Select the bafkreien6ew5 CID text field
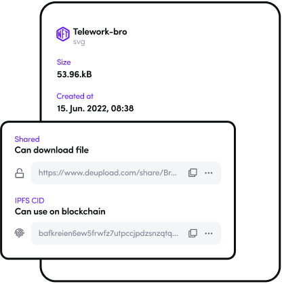The image size is (282, 284). click(x=126, y=233)
